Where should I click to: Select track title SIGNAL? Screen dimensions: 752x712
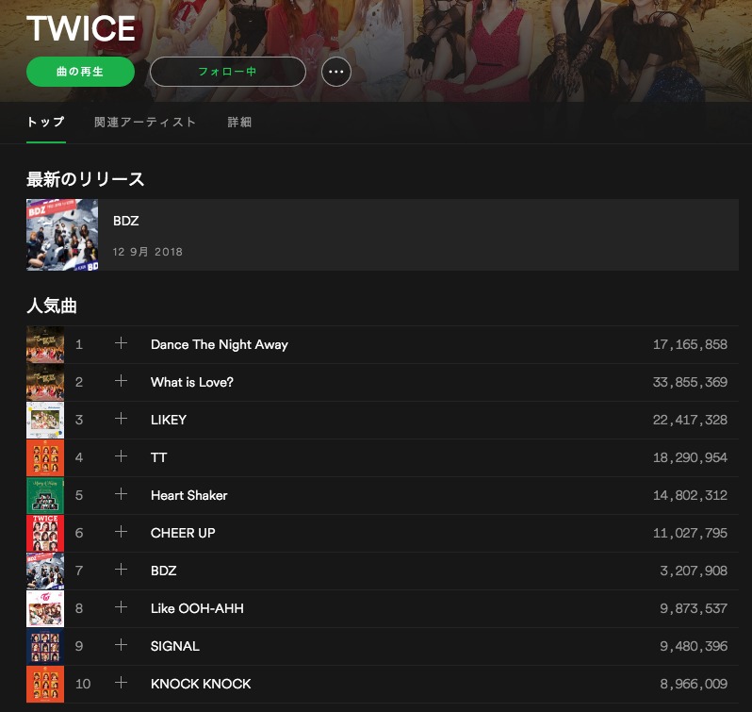[175, 646]
